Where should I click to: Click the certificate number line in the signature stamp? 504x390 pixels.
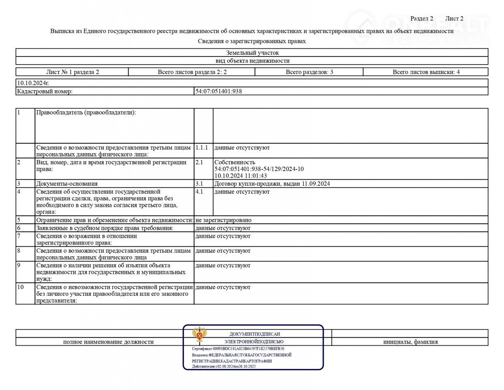[238, 349]
